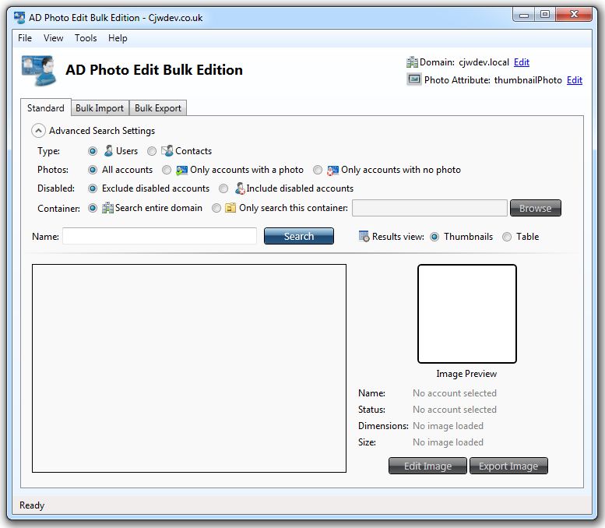
Task: Select Search entire domain option
Action: pyautogui.click(x=93, y=208)
